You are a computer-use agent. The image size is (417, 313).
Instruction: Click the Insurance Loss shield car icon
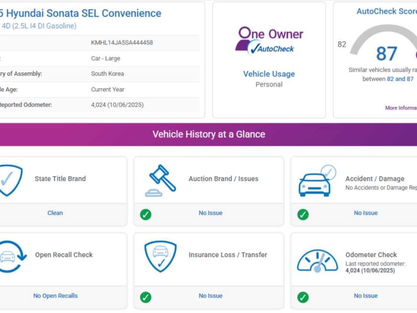[160, 256]
